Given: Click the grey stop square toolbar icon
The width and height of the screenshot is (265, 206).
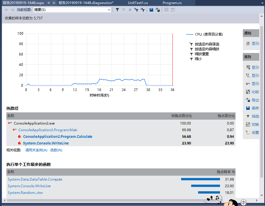Looking at the screenshot, I should point(130,10).
